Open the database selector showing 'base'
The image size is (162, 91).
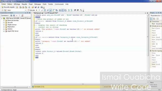(x=16, y=10)
